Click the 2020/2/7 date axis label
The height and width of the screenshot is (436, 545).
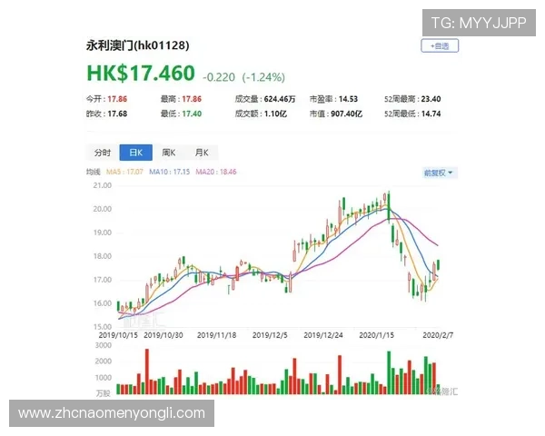pos(438,335)
